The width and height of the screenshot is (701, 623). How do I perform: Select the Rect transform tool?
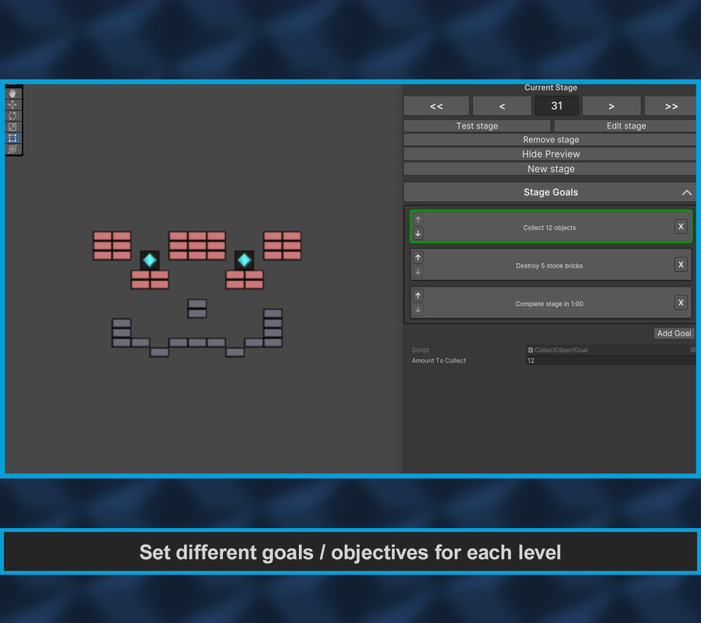[12, 138]
